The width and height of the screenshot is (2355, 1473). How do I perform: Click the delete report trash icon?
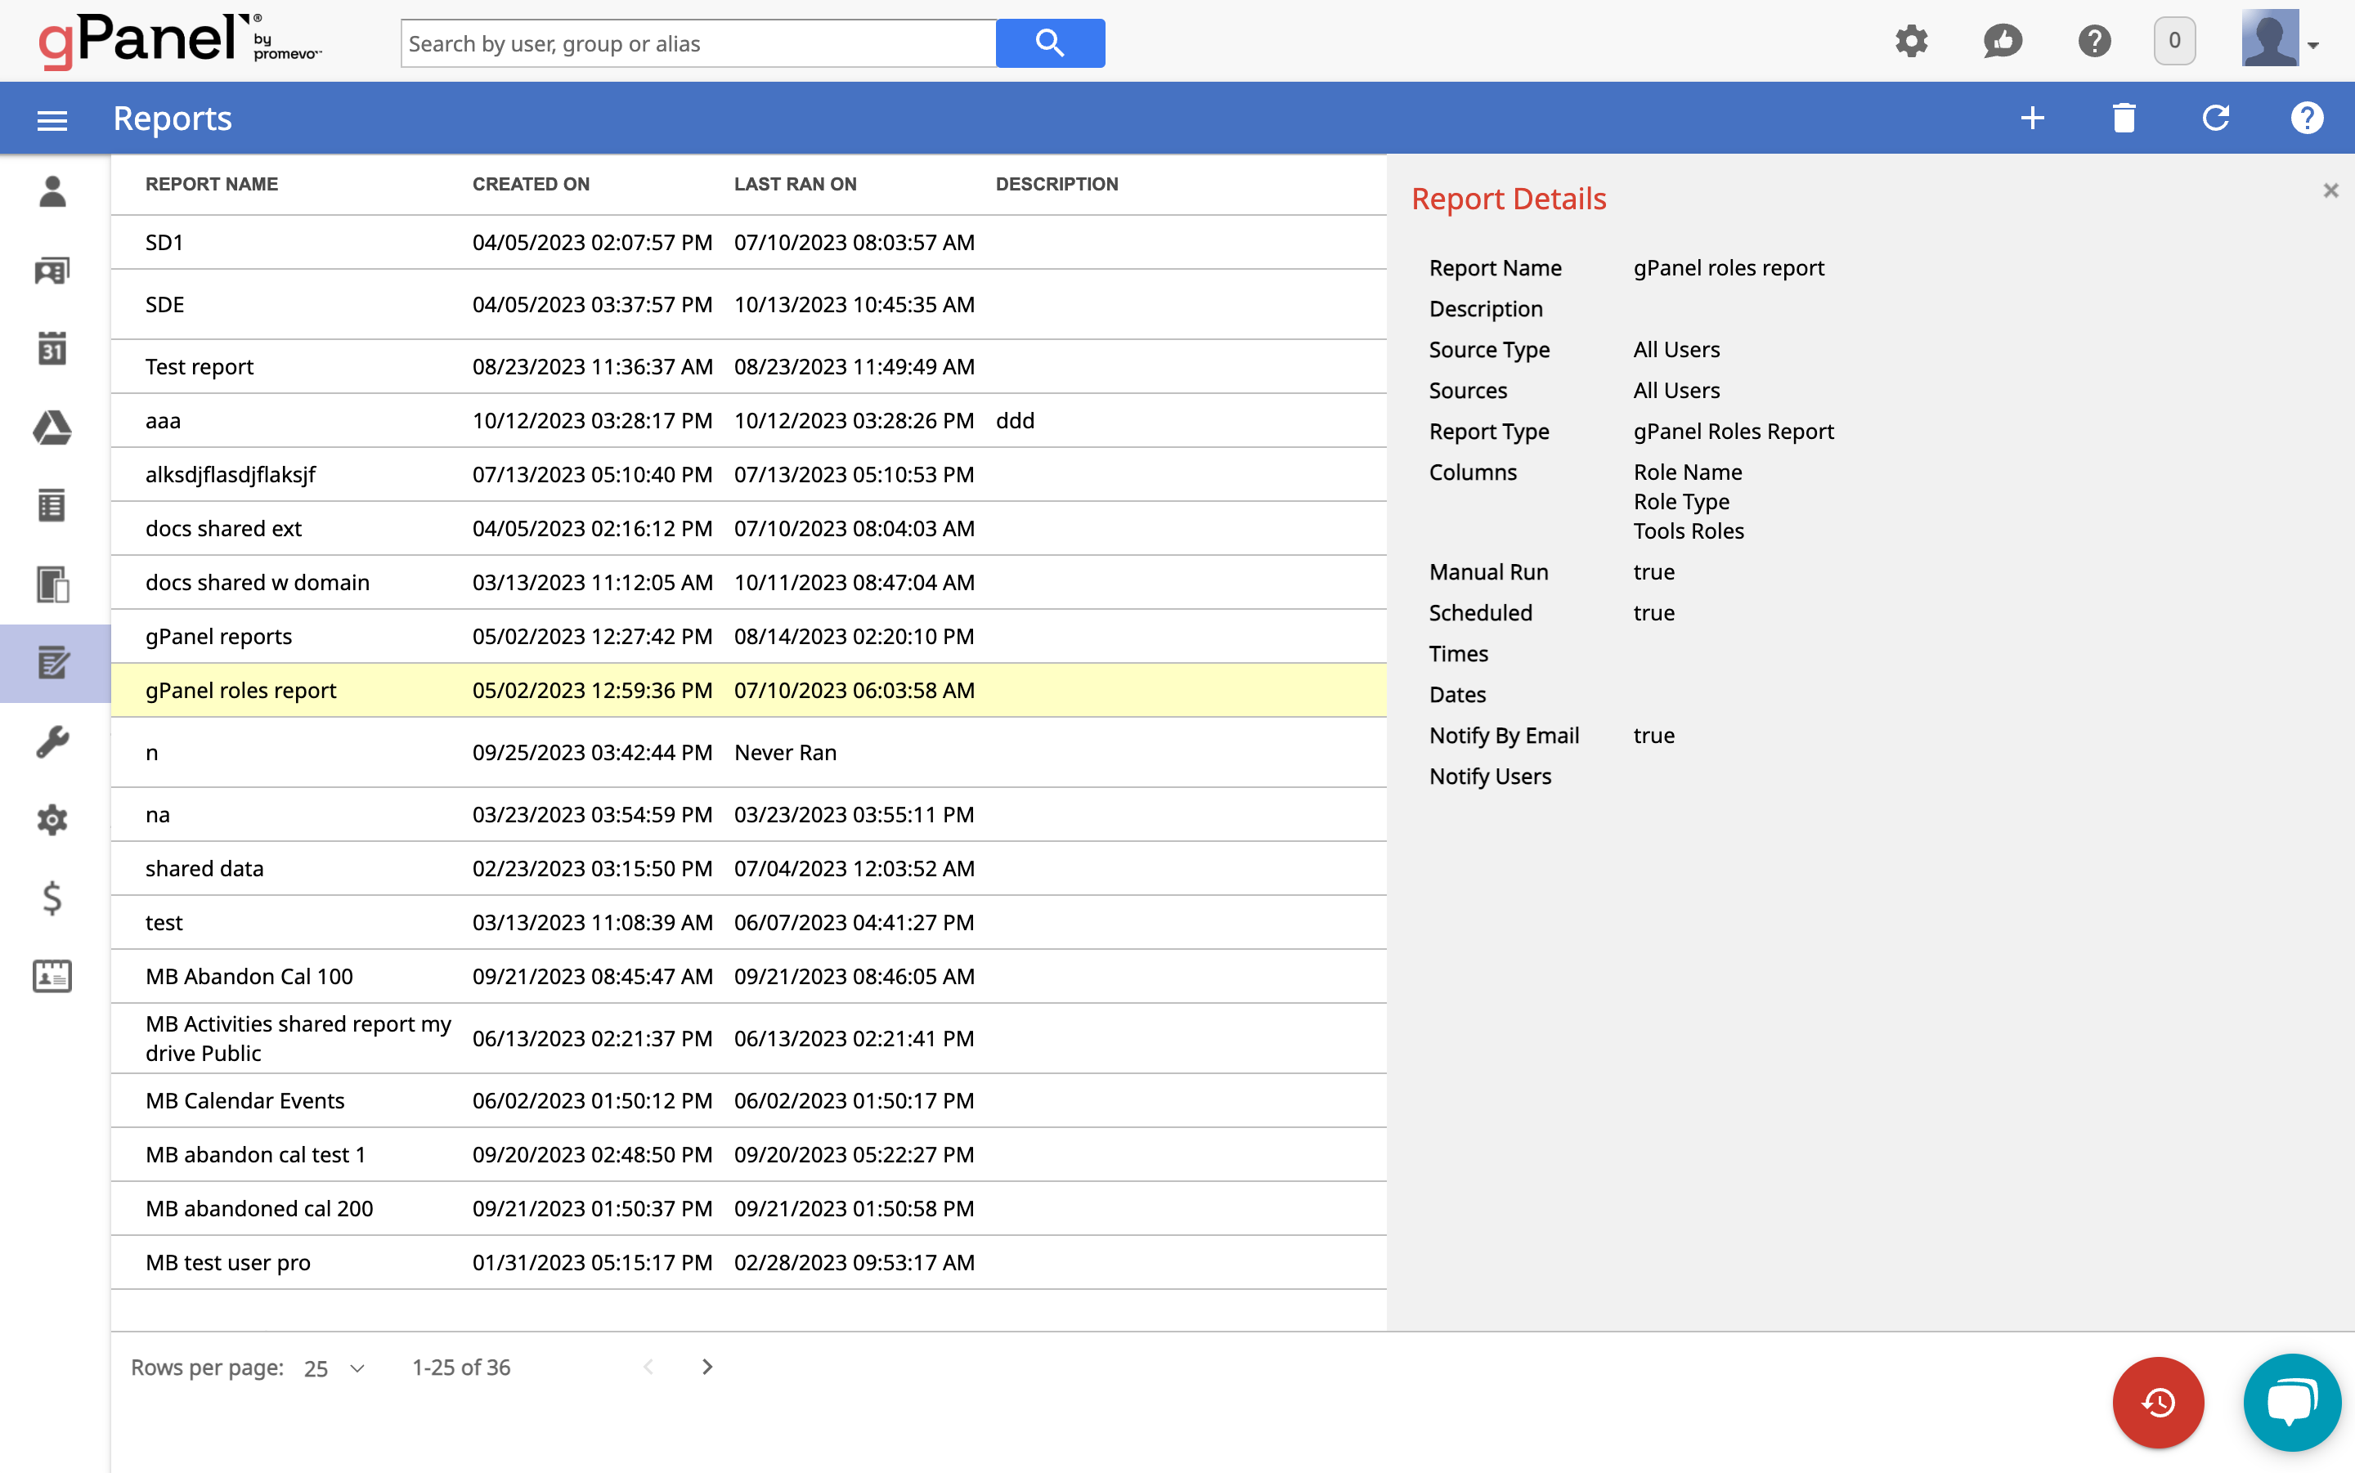(2123, 118)
